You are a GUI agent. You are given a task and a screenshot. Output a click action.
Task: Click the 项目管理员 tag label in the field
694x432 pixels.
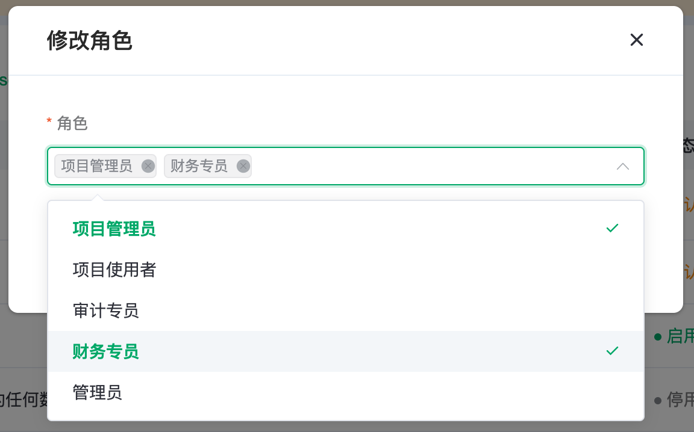(x=97, y=166)
